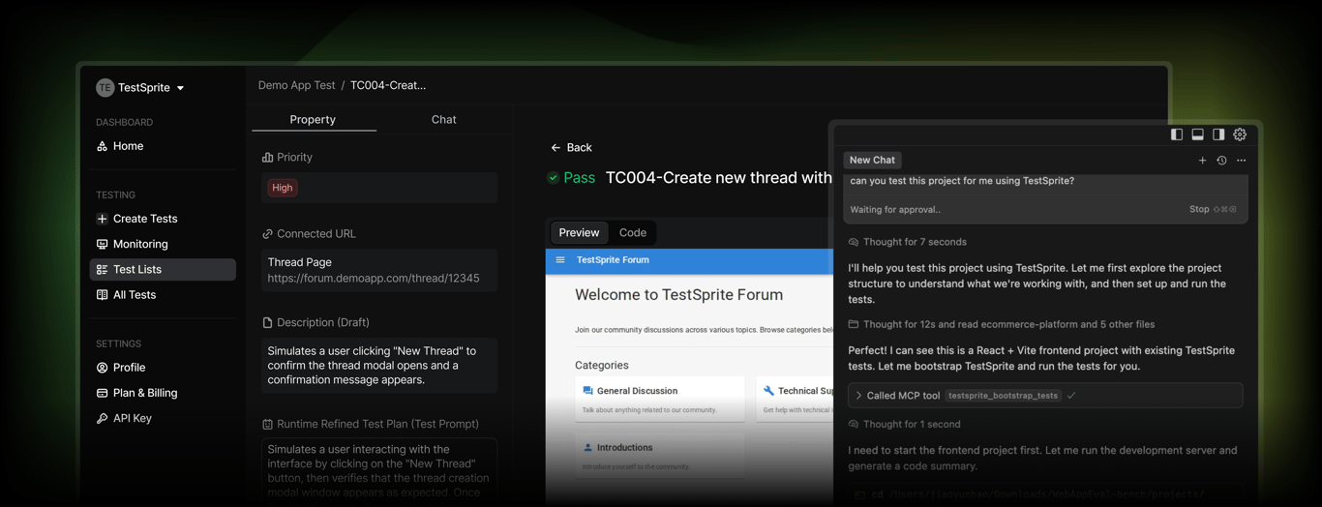This screenshot has height=507, width=1322.
Task: Go to Demo App Test breadcrumb
Action: [296, 85]
